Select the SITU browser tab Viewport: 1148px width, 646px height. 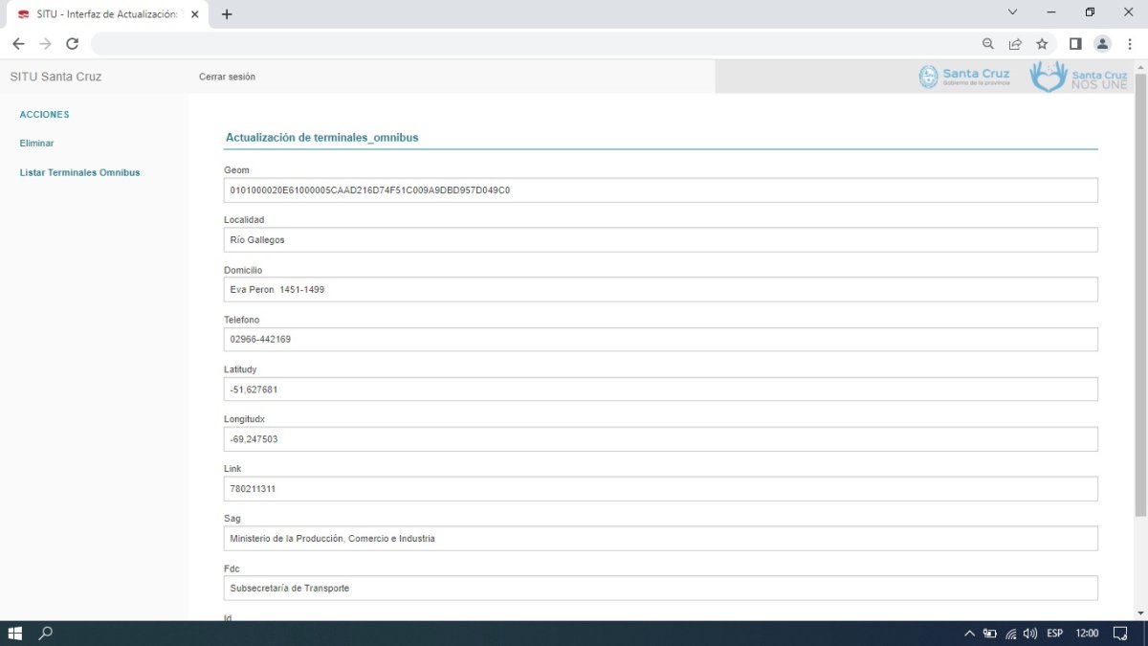(x=105, y=14)
